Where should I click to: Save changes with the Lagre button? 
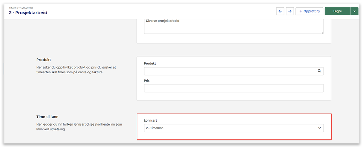point(337,11)
